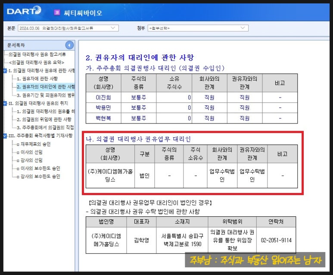This screenshot has width=333, height=275.
Task: Open 이사의 선임 tree item
Action: tap(31, 152)
